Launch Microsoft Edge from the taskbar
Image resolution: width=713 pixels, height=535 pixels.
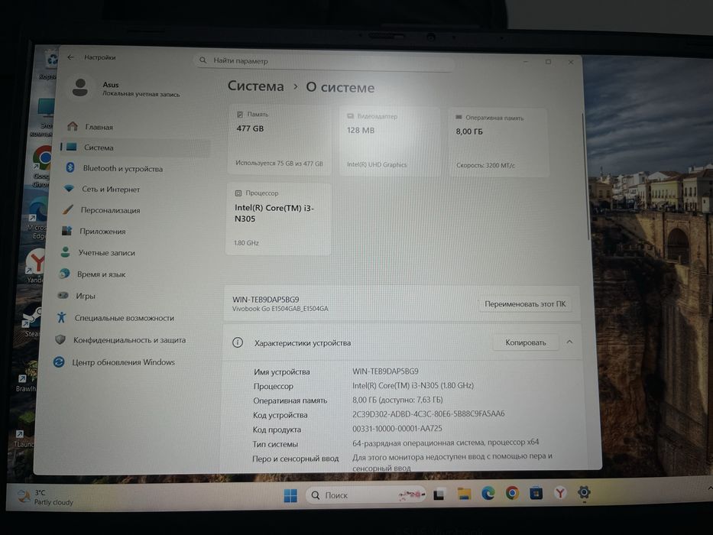pos(488,493)
